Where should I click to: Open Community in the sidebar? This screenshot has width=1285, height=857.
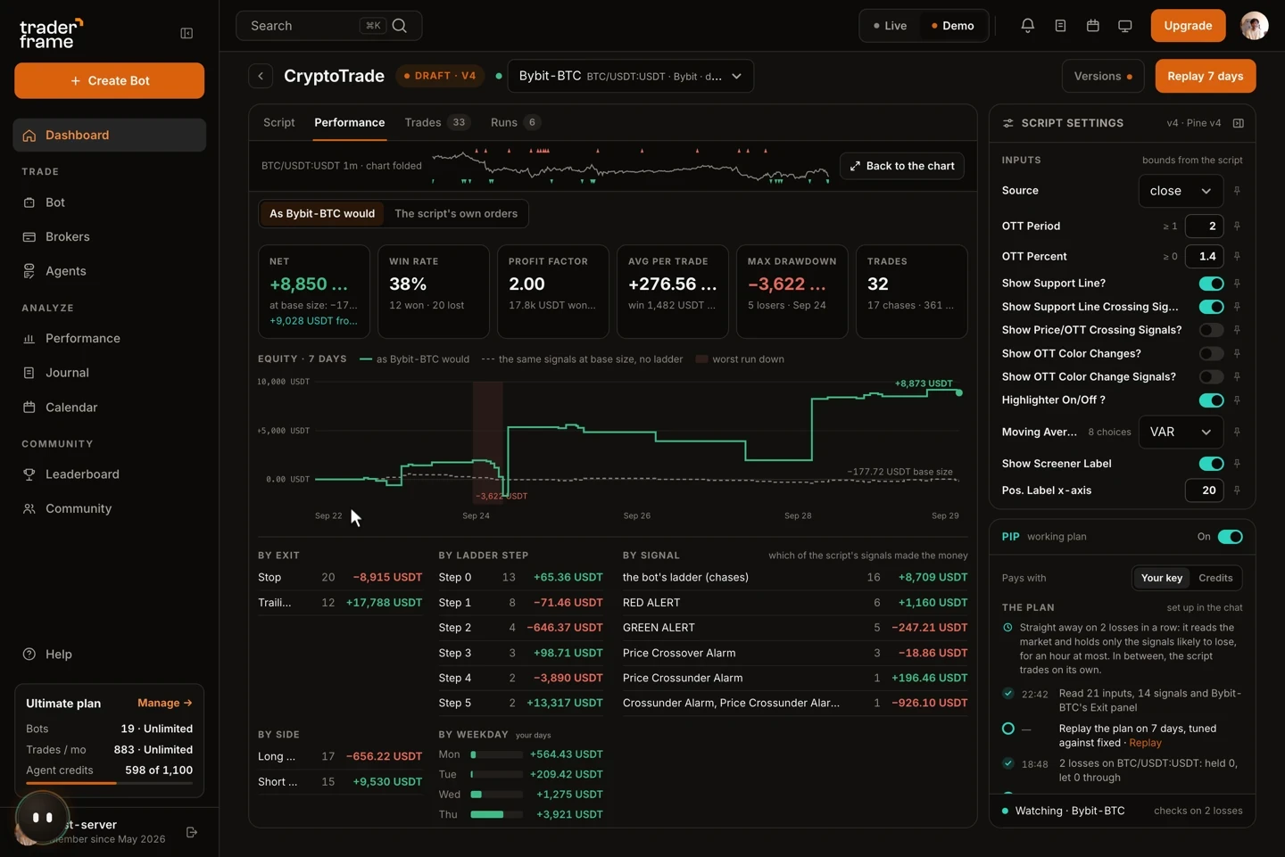109,508
